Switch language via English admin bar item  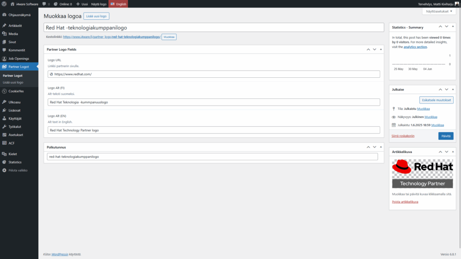click(x=118, y=4)
